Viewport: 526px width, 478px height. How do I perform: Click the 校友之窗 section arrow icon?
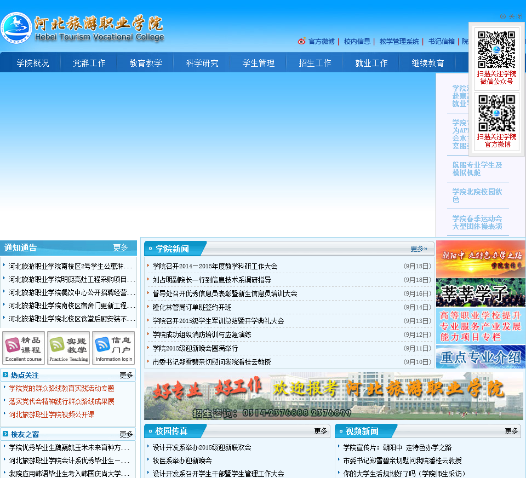click(x=5, y=434)
